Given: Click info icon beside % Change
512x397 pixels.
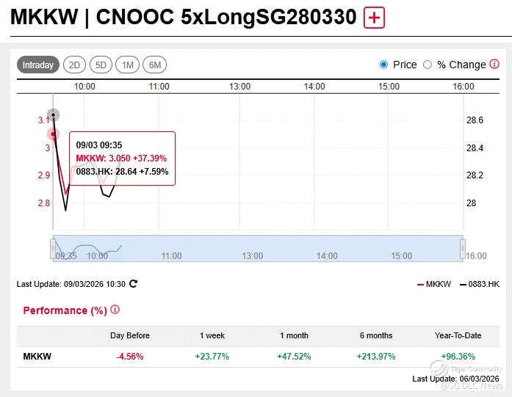Looking at the screenshot, I should tap(494, 65).
